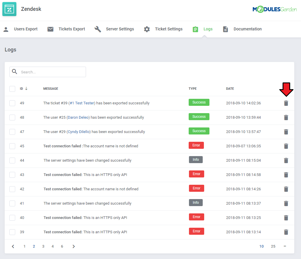Open the Daron Deleo user link
The height and width of the screenshot is (259, 301).
coord(78,118)
